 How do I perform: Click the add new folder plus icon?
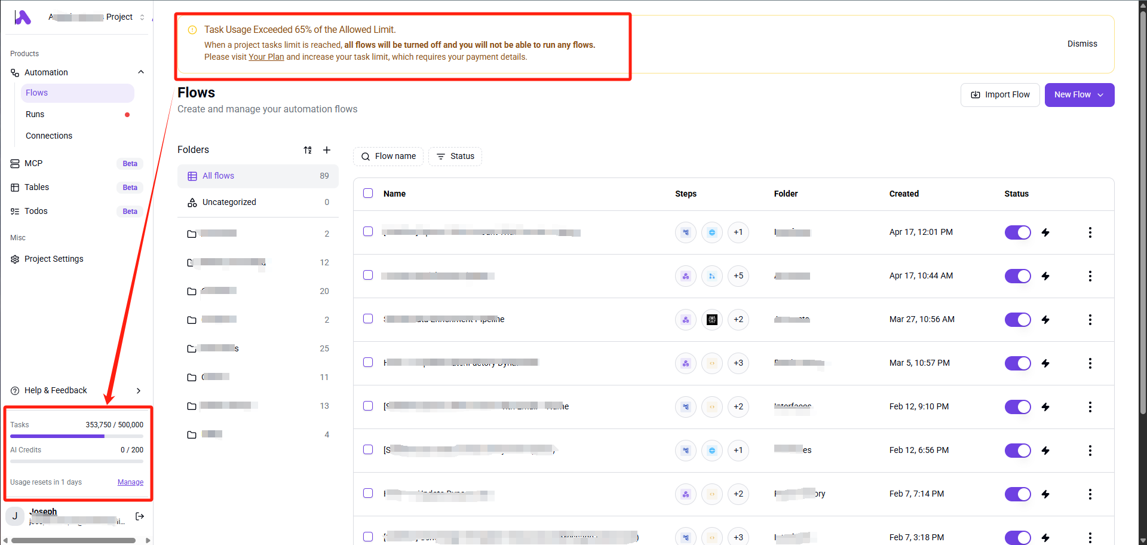click(327, 150)
